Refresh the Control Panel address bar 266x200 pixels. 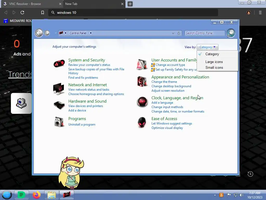179,33
